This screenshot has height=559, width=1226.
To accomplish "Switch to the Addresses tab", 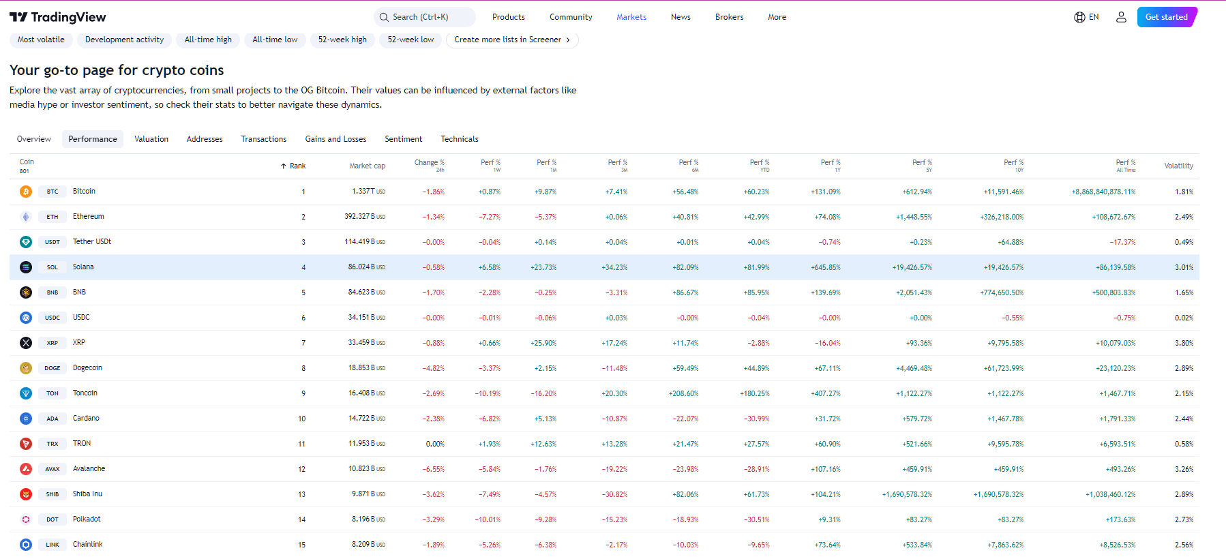I will click(205, 139).
